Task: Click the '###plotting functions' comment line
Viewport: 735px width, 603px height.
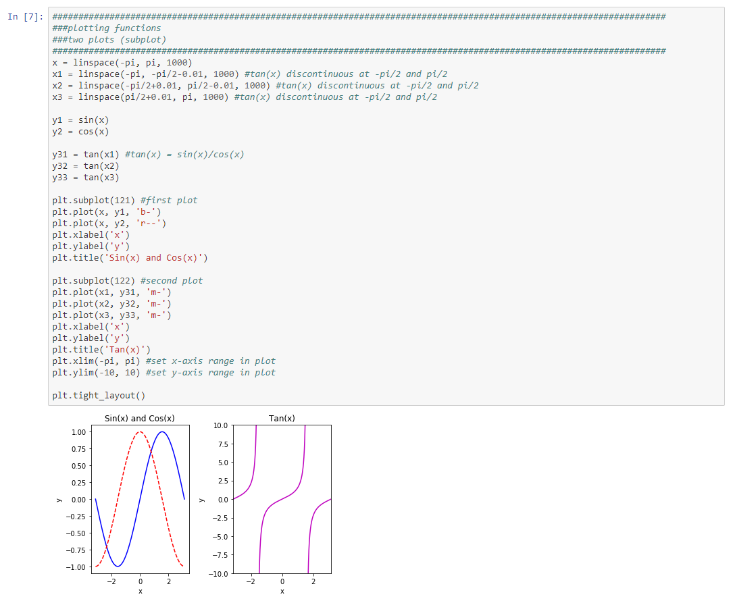Action: pos(107,28)
